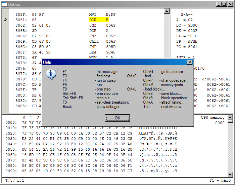The height and width of the screenshot is (185, 235).
Task: Click memory pane scrollbar down arrow
Action: (230, 175)
